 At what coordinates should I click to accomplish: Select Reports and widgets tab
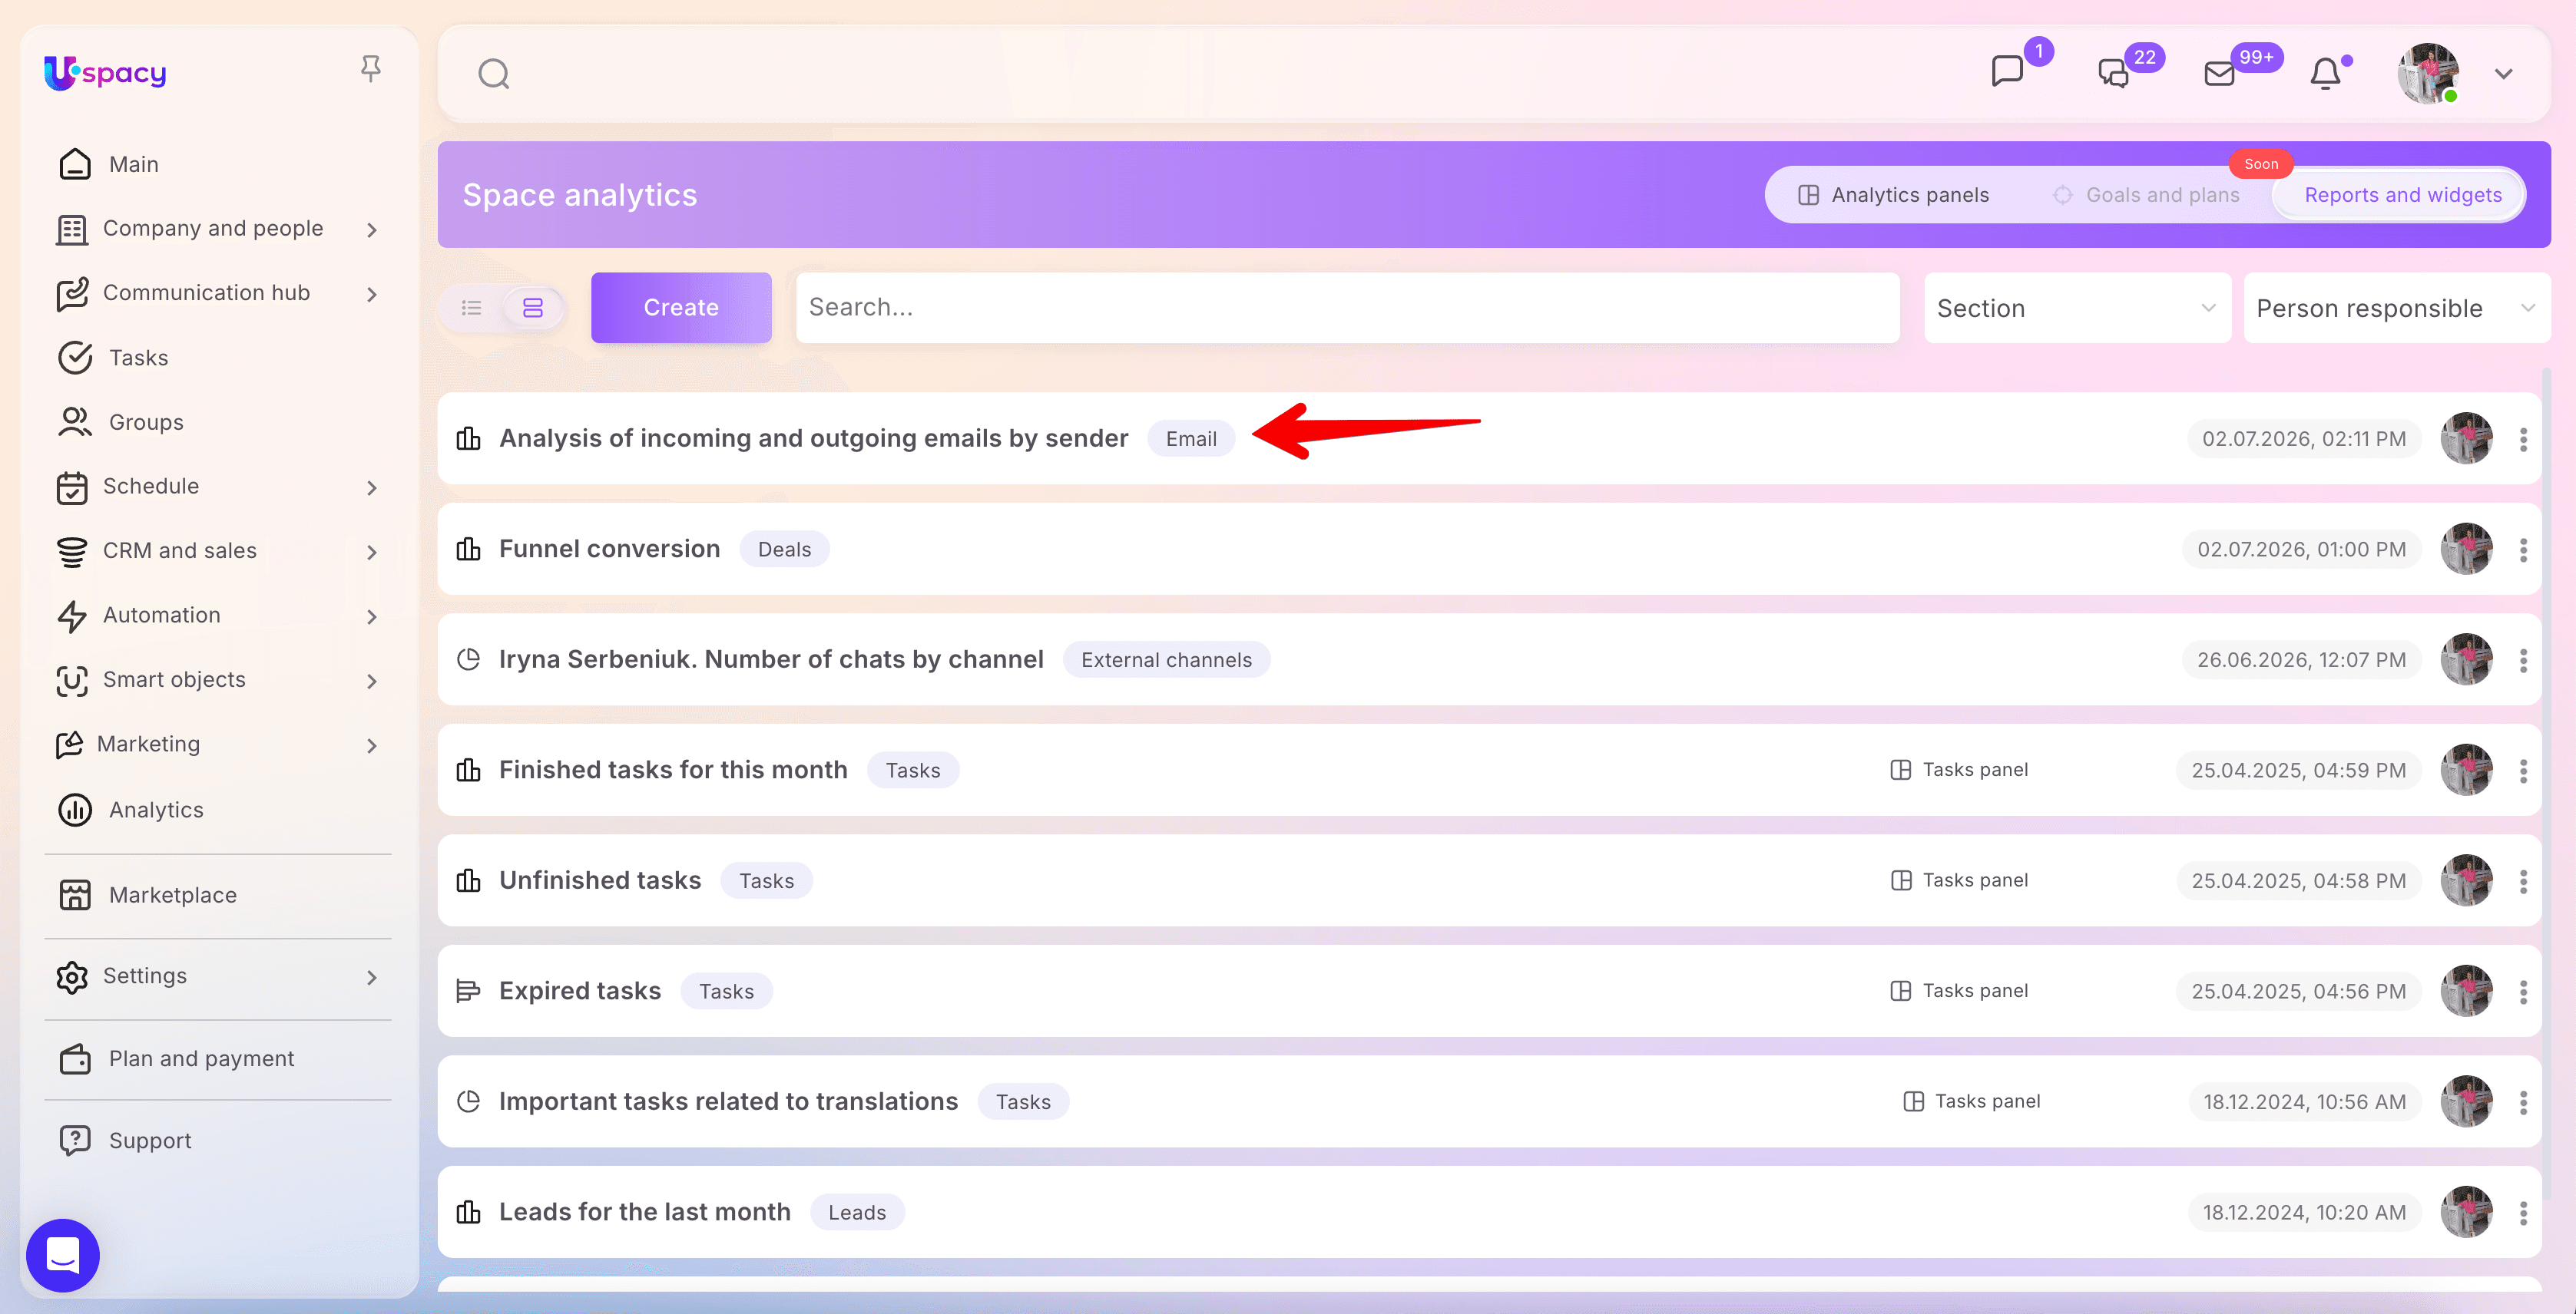click(2402, 196)
